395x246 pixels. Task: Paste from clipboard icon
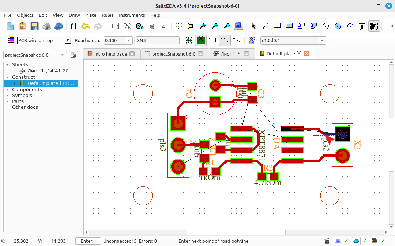click(x=140, y=26)
